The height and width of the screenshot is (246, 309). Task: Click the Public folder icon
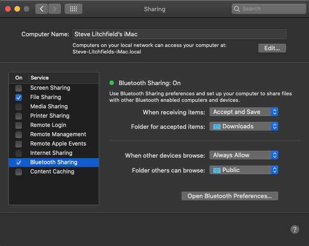tap(216, 170)
